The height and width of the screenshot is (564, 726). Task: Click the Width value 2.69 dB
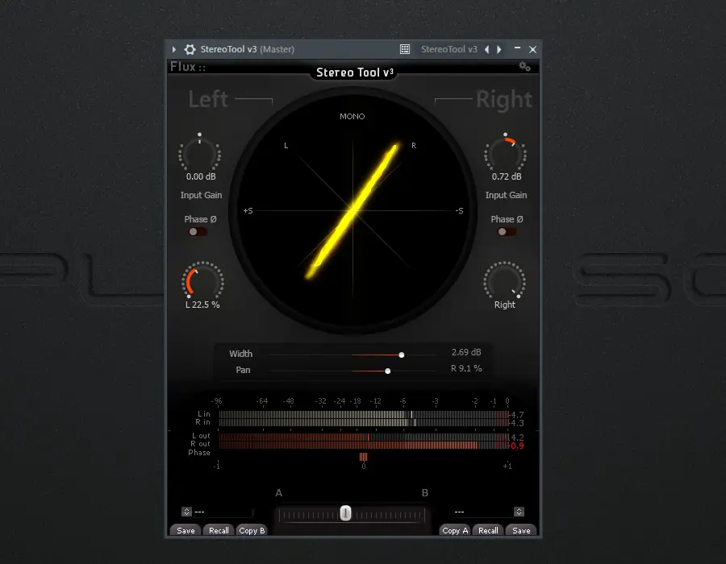point(466,352)
